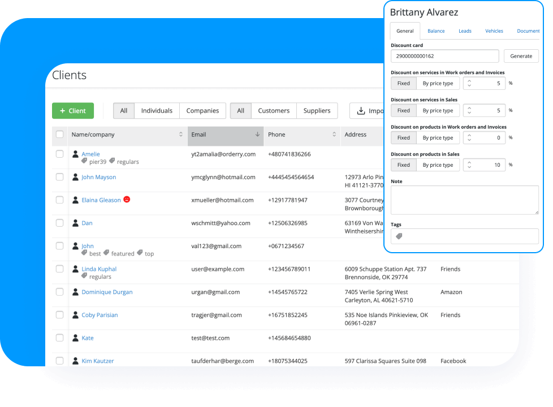Click the tag icon before featured under John
Image resolution: width=553 pixels, height=407 pixels.
point(106,253)
